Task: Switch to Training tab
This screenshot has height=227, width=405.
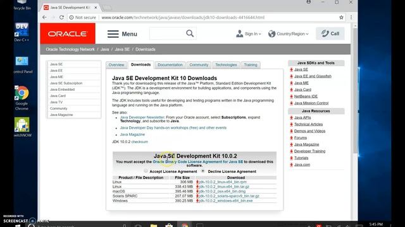Action: (x=251, y=65)
